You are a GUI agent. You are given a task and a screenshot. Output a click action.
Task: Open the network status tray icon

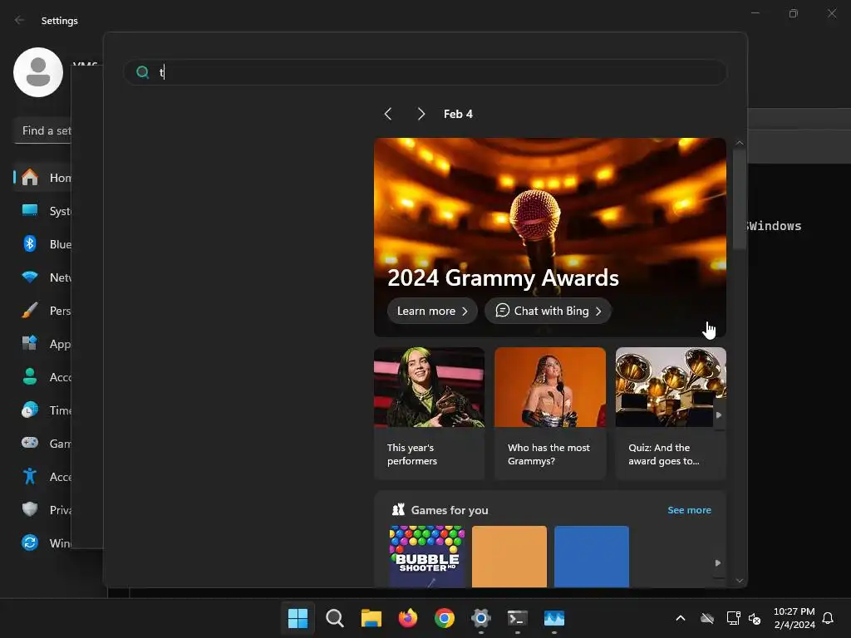tap(733, 618)
